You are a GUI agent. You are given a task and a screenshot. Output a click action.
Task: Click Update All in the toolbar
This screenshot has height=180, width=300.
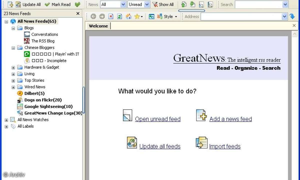point(28,4)
